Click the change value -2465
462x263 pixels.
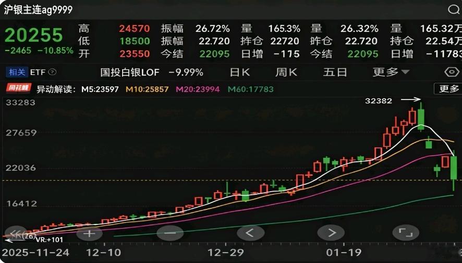[x=18, y=51]
